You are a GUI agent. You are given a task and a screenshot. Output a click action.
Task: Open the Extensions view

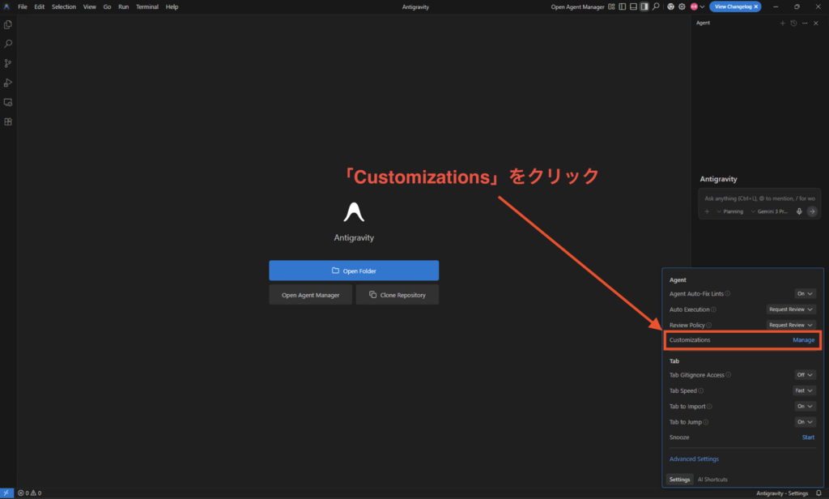[x=8, y=122]
